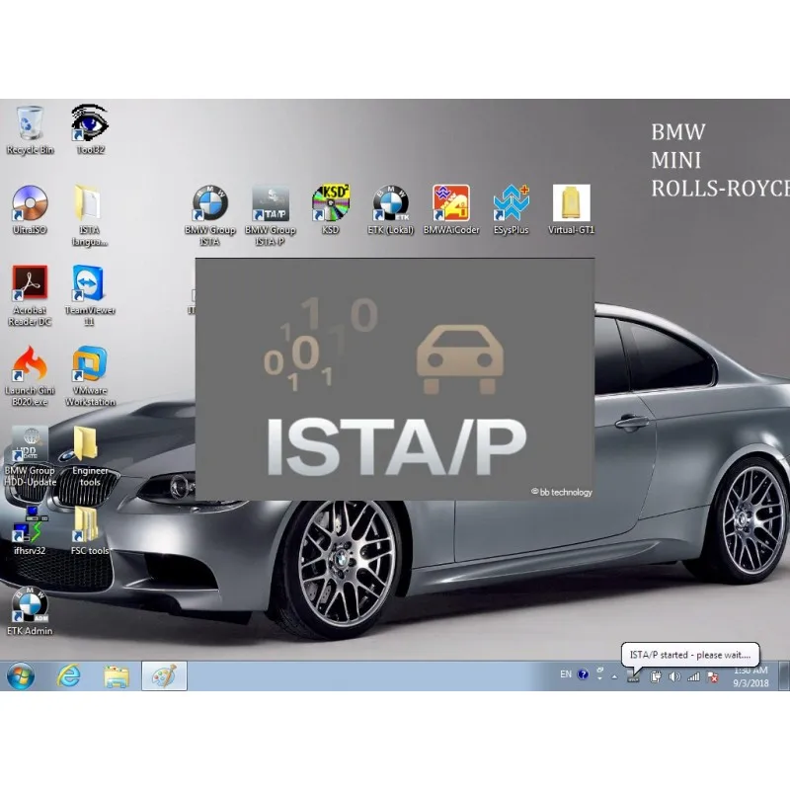Launch ESysPlus shortcut
The image size is (790, 790).
(512, 210)
